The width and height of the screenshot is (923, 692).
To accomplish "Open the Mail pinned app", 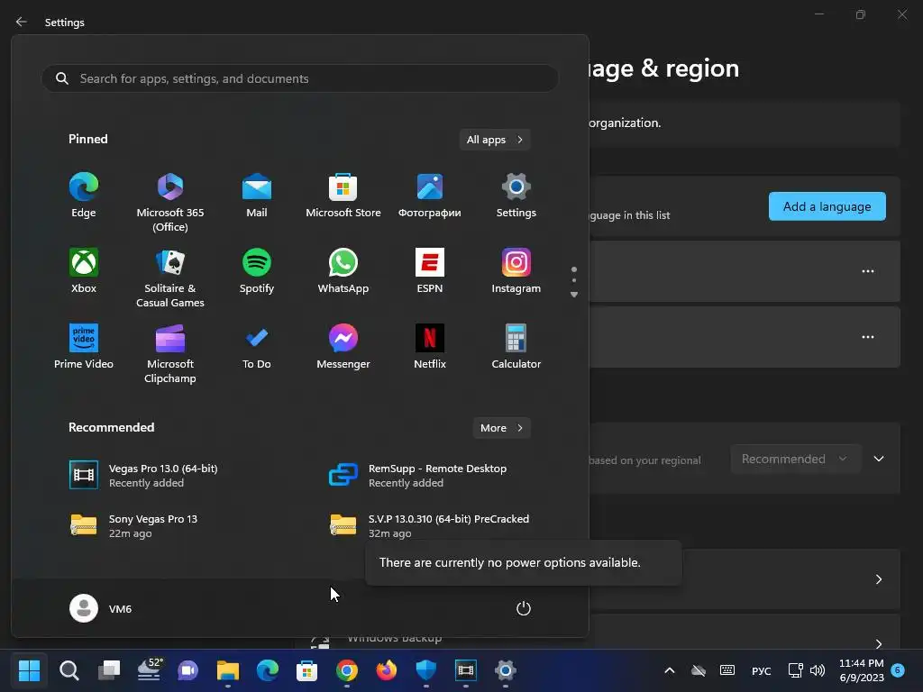I will (x=257, y=196).
